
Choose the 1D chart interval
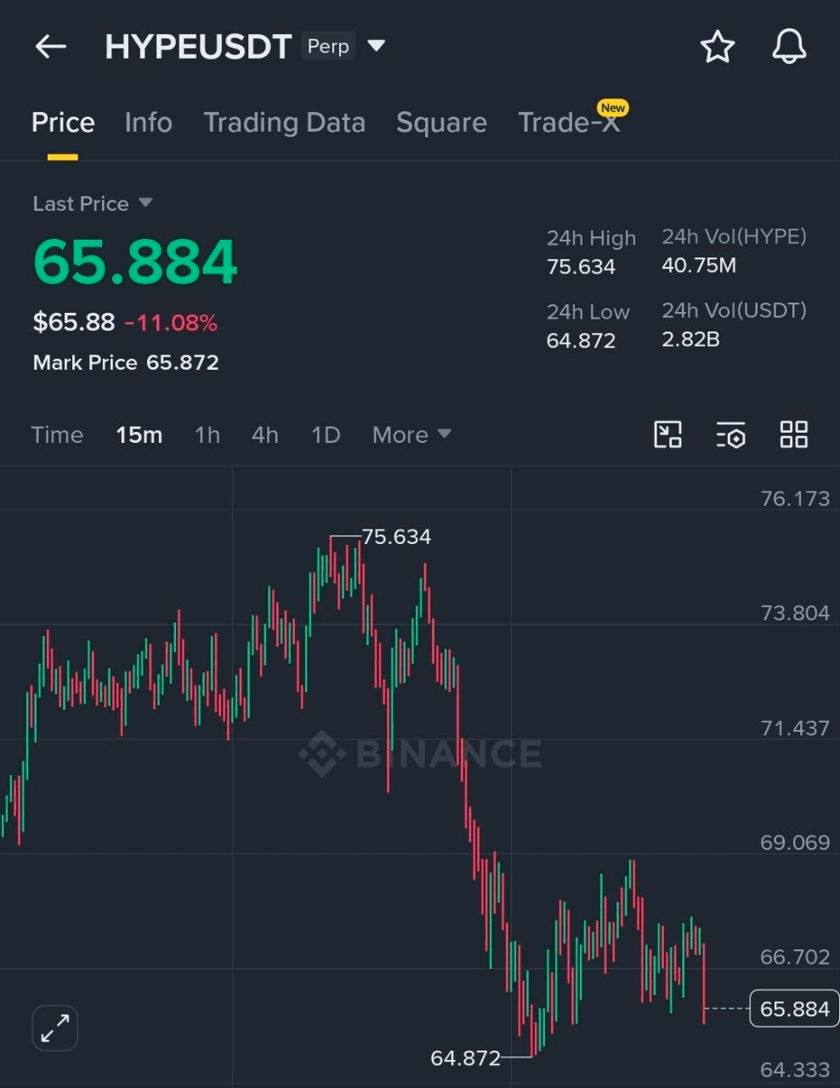(326, 435)
